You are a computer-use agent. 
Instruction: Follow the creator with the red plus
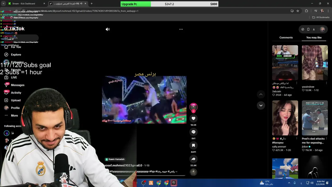(193, 111)
